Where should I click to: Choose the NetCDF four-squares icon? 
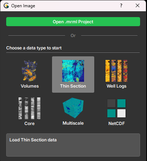116,108
